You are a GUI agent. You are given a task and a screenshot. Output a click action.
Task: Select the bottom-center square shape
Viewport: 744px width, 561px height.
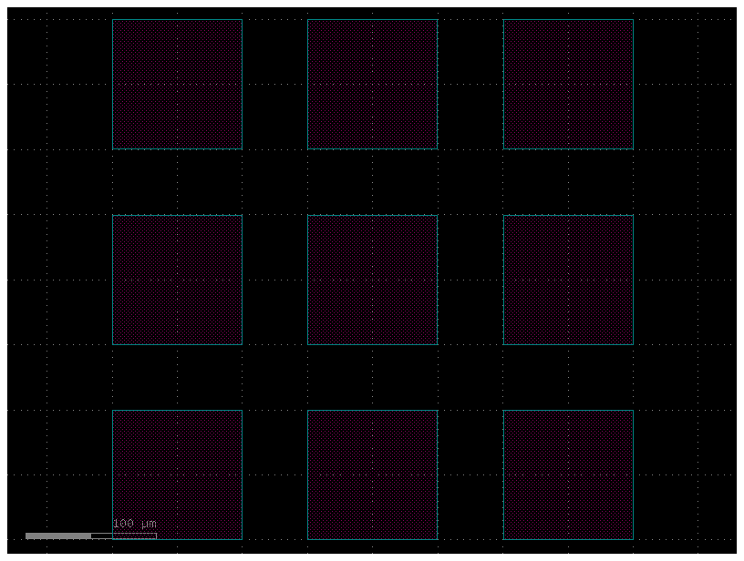pos(373,474)
